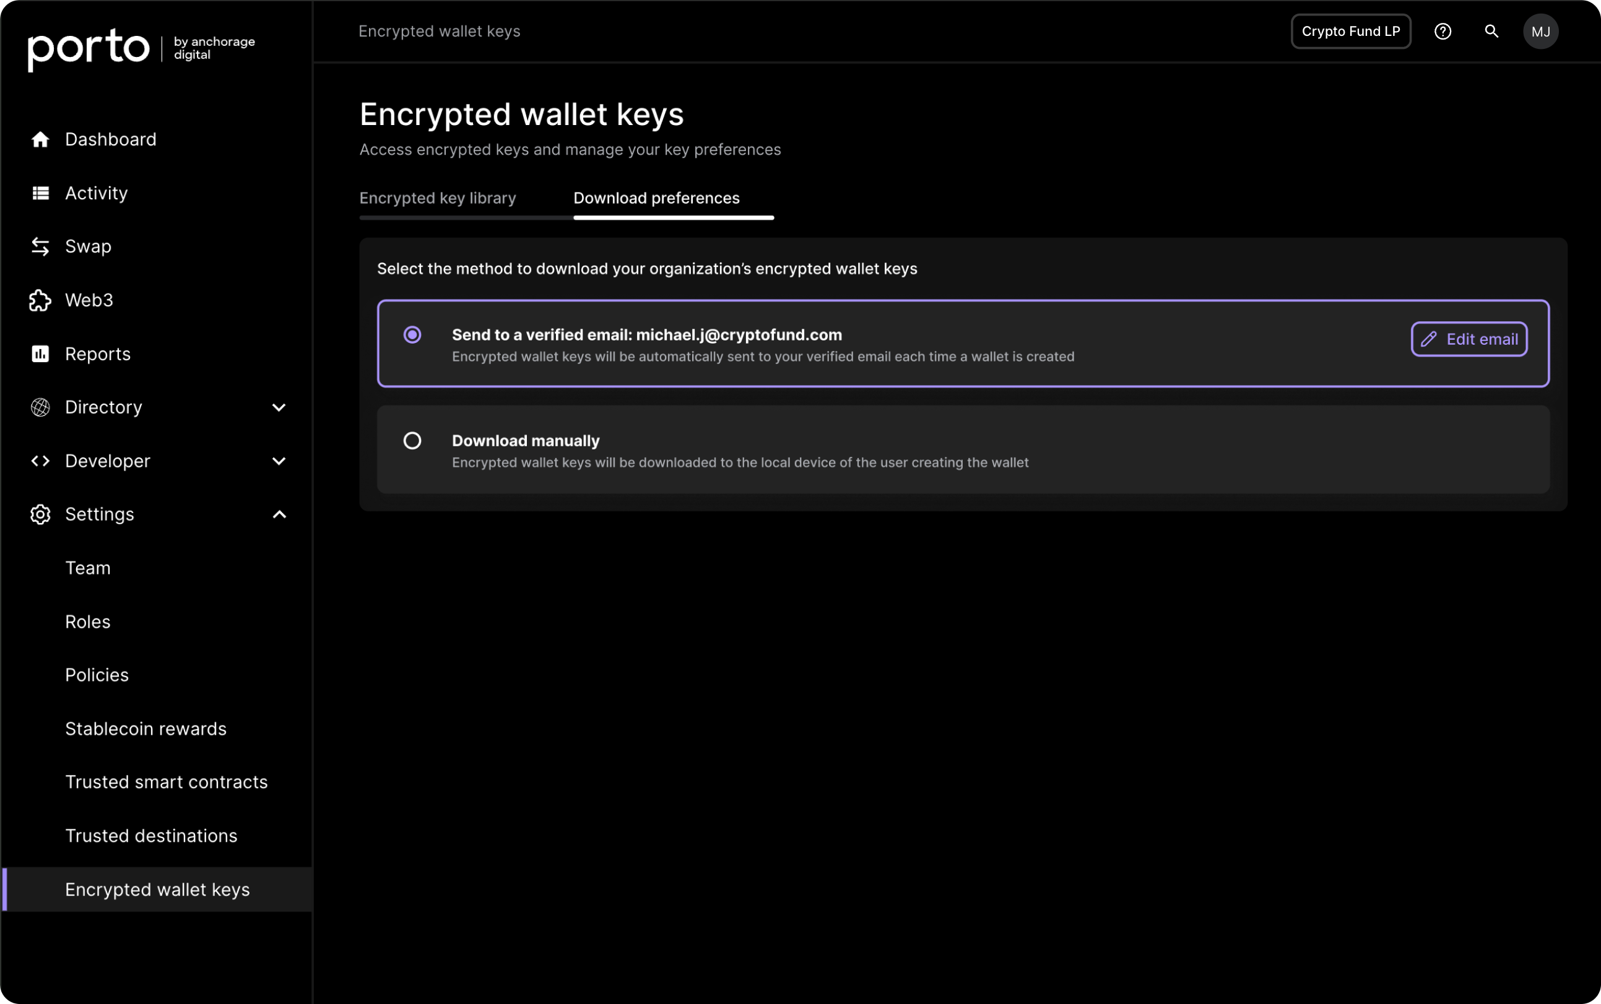Choose the Download manually radio option
Image resolution: width=1601 pixels, height=1004 pixels.
click(412, 441)
